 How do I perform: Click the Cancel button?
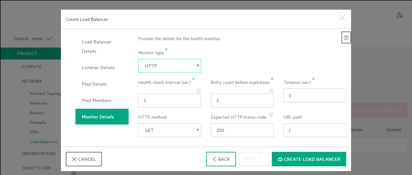pyautogui.click(x=84, y=159)
